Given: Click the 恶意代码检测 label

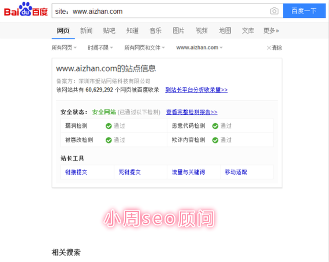Looking at the screenshot, I should 188,126.
